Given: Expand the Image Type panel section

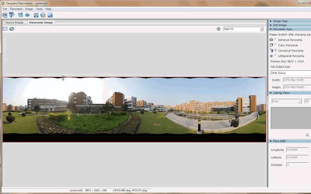Looking at the screenshot, I should click(280, 21).
